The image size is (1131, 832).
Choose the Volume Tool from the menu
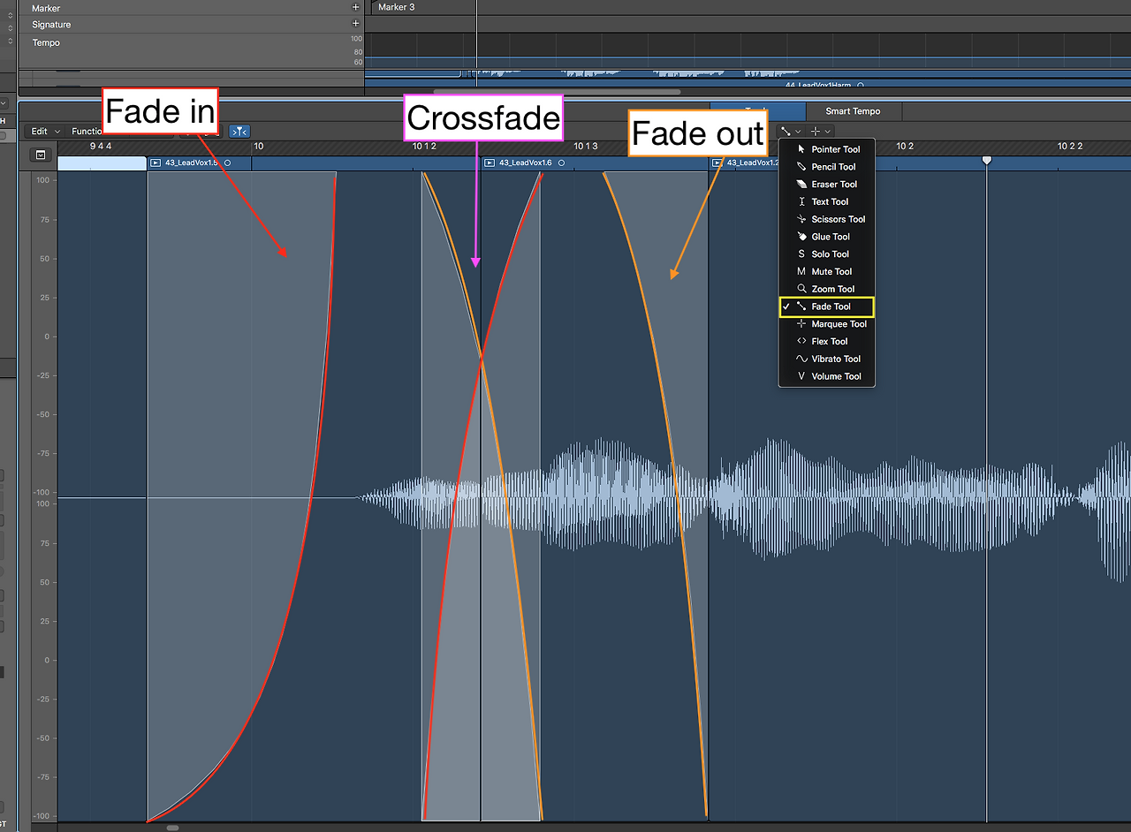tap(827, 376)
